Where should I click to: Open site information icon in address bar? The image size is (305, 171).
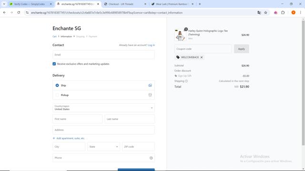(x=27, y=13)
